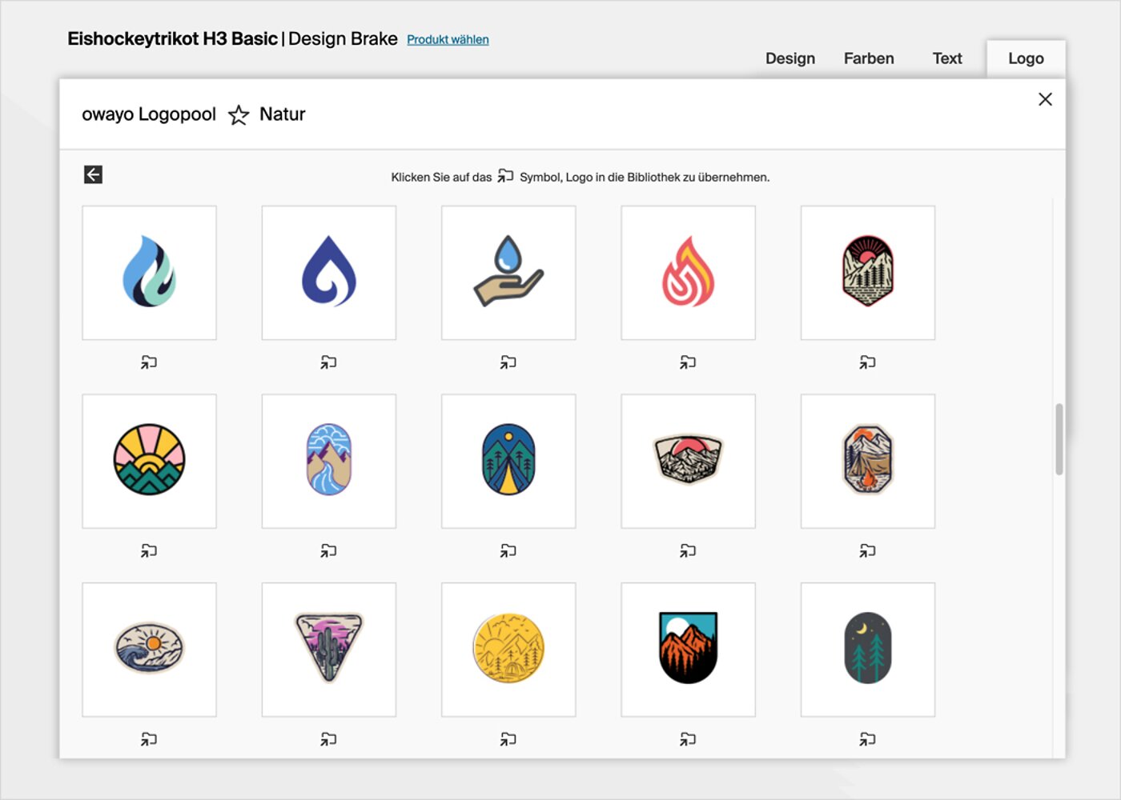Add red-orange fire logo to library

688,362
